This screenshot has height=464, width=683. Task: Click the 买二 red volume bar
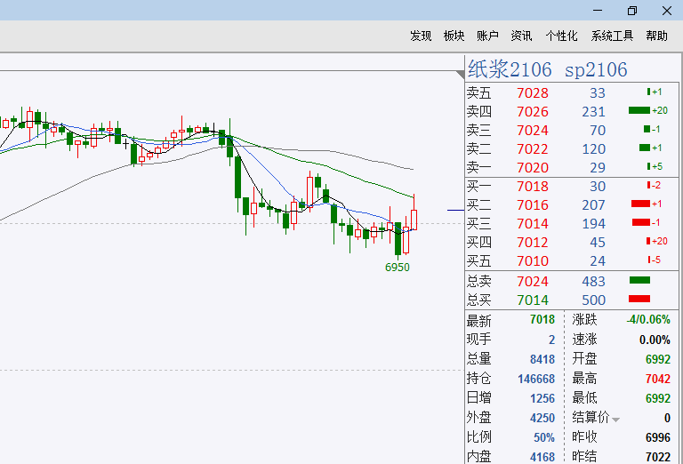pyautogui.click(x=639, y=204)
